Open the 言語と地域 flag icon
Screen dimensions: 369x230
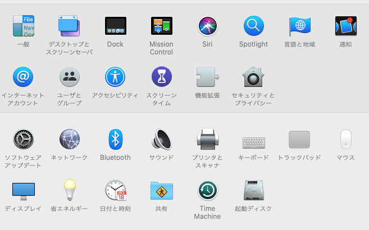[299, 26]
